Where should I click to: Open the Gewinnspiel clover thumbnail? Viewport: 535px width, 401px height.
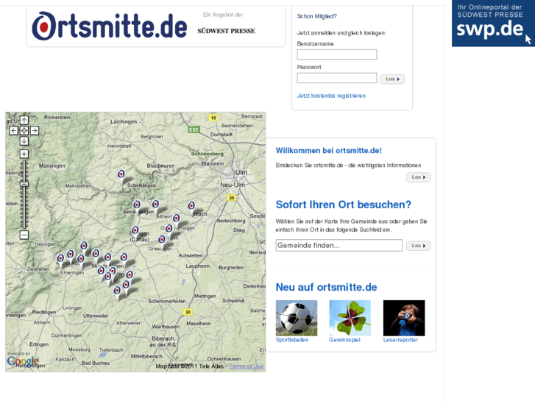350,318
